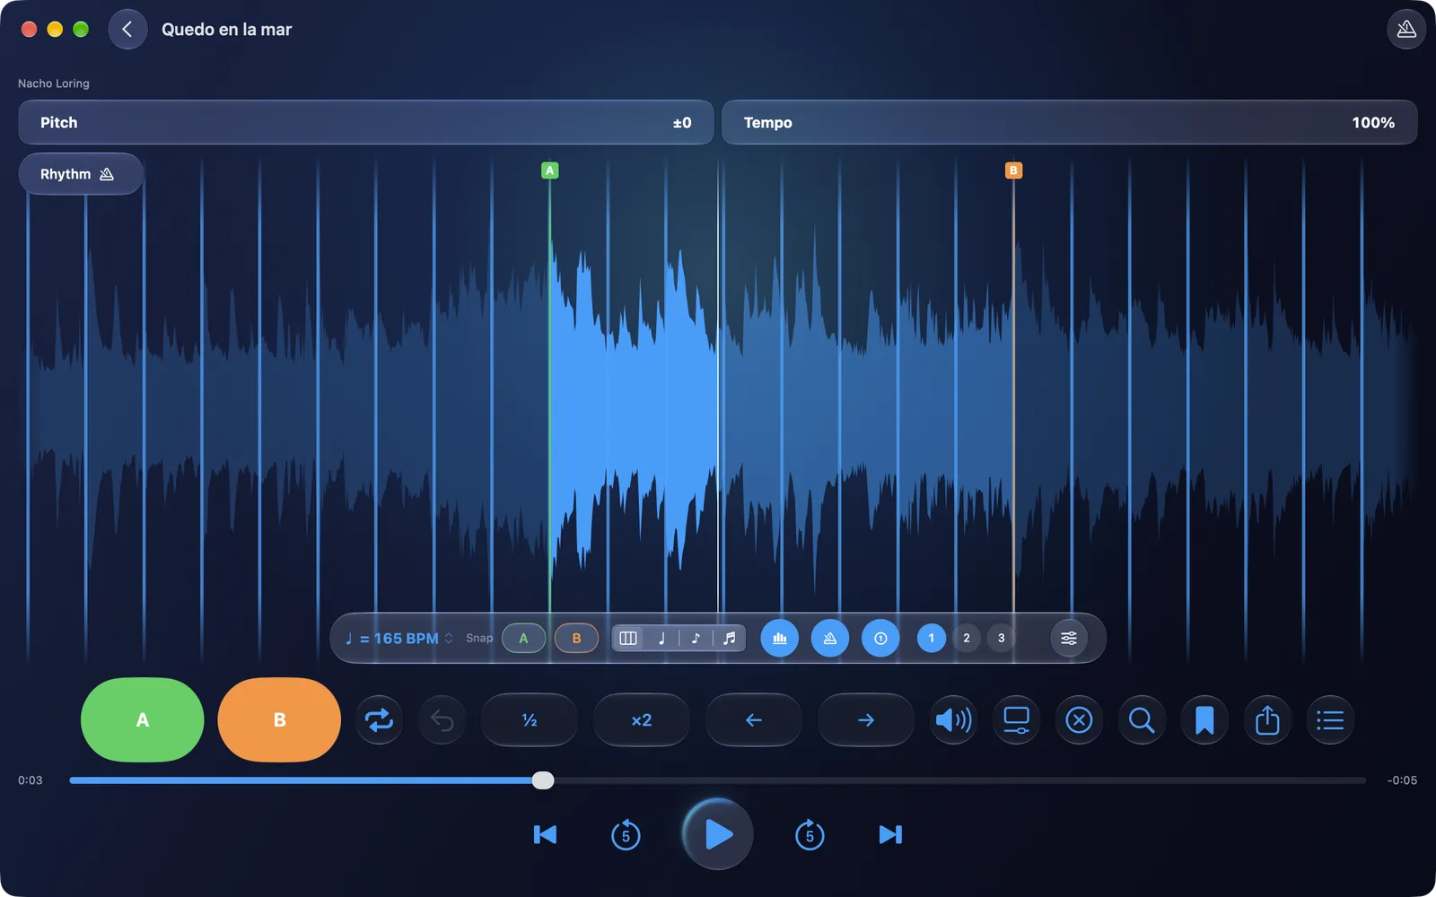
Task: Click the green A marker flag on waveform
Action: [x=550, y=170]
